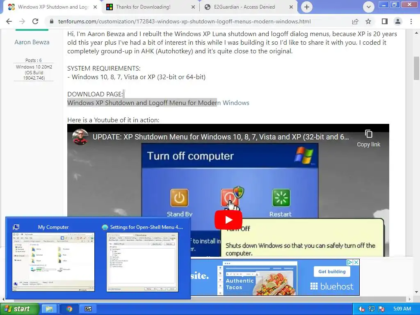The width and height of the screenshot is (420, 315).
Task: Open Aaron Bewza's profile link
Action: pyautogui.click(x=32, y=42)
